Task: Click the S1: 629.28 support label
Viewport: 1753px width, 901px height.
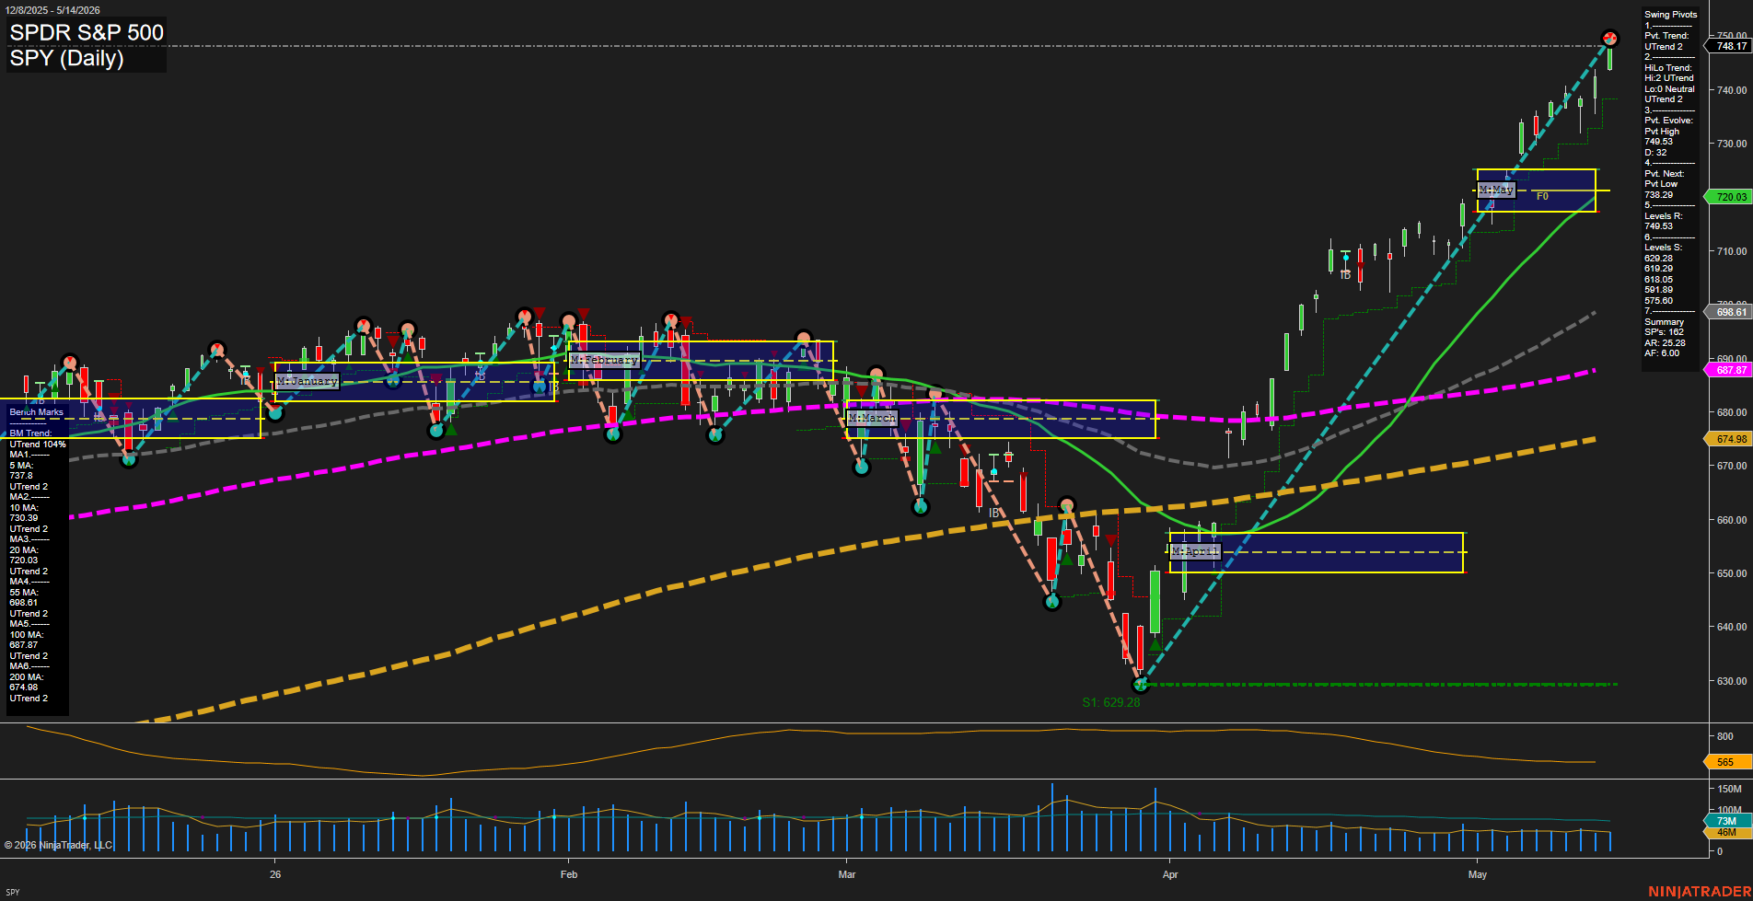Action: click(x=1111, y=702)
